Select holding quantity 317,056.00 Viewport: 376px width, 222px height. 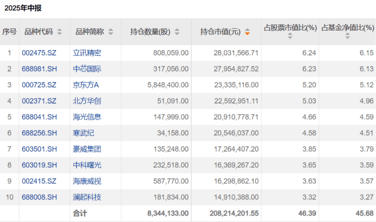click(x=171, y=69)
